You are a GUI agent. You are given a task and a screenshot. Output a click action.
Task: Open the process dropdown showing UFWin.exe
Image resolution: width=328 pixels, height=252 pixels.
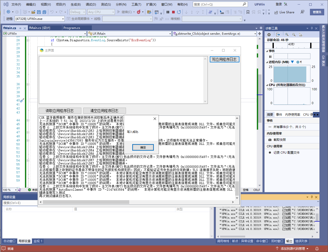pos(63,19)
